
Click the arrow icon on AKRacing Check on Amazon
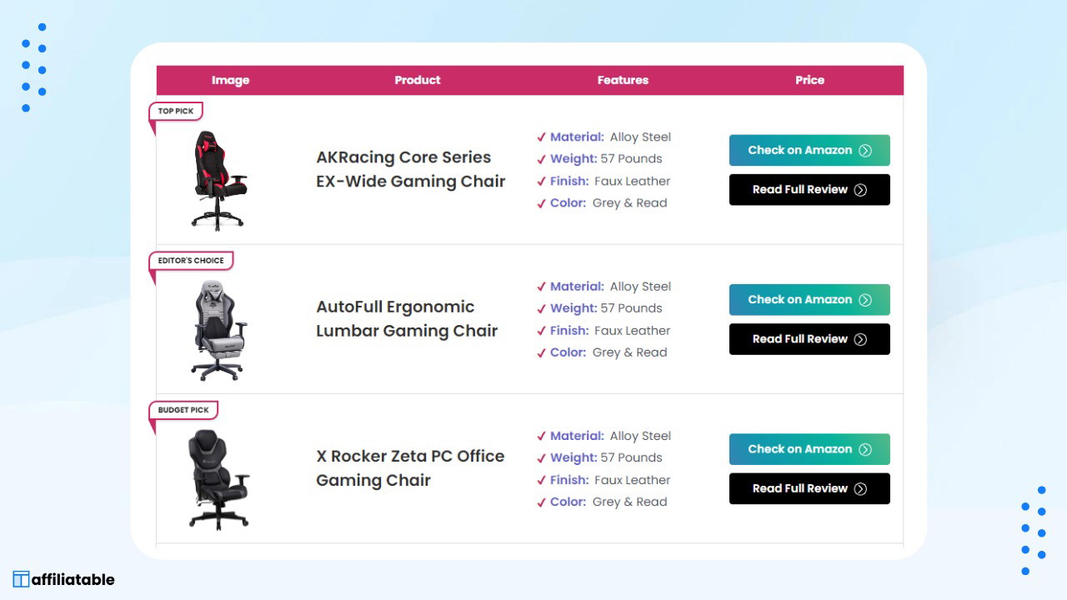865,151
